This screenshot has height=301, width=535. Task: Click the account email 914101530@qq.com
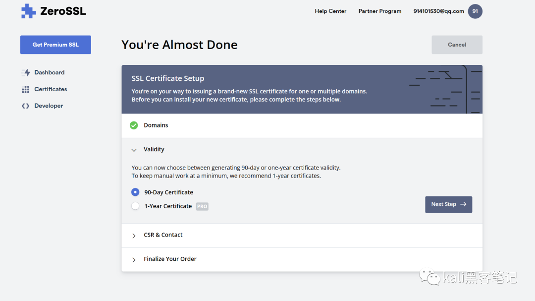click(438, 11)
